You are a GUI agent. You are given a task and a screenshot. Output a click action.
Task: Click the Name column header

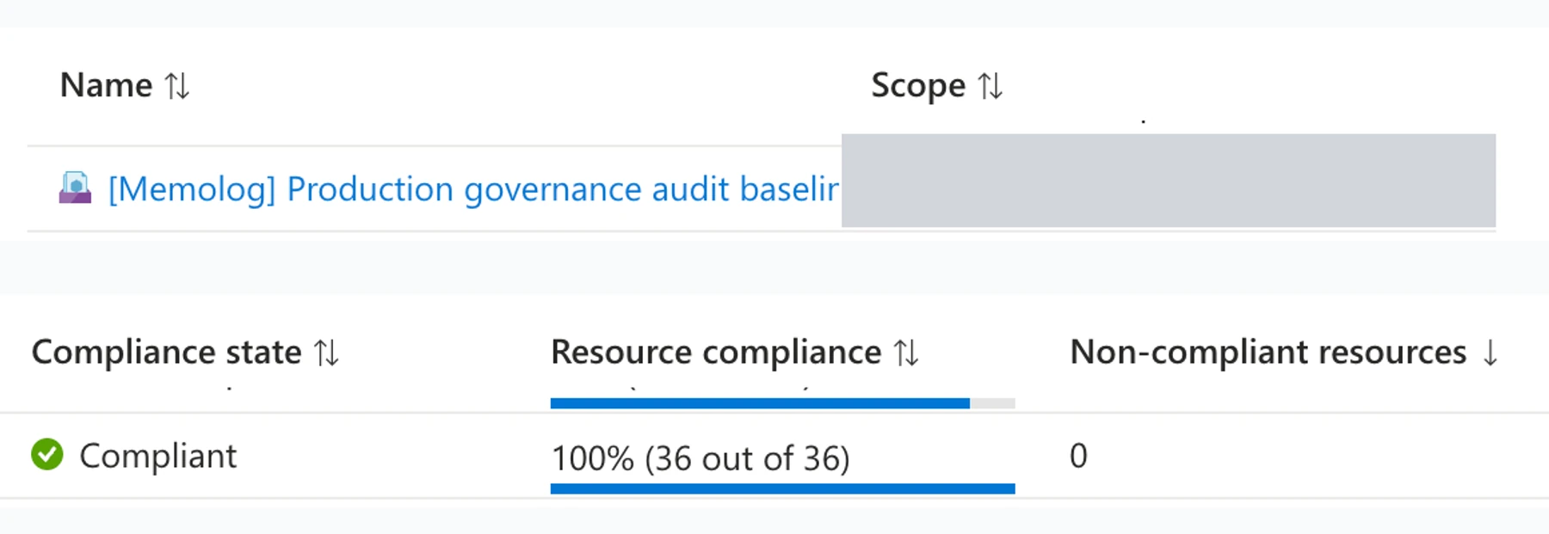tap(106, 86)
